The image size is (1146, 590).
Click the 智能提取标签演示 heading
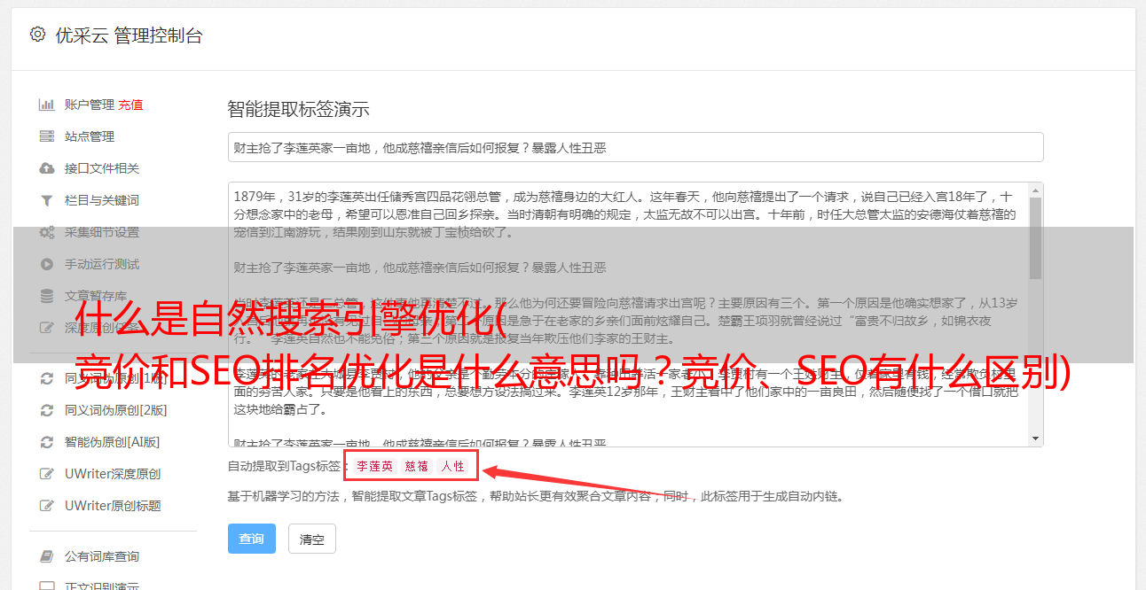click(299, 110)
